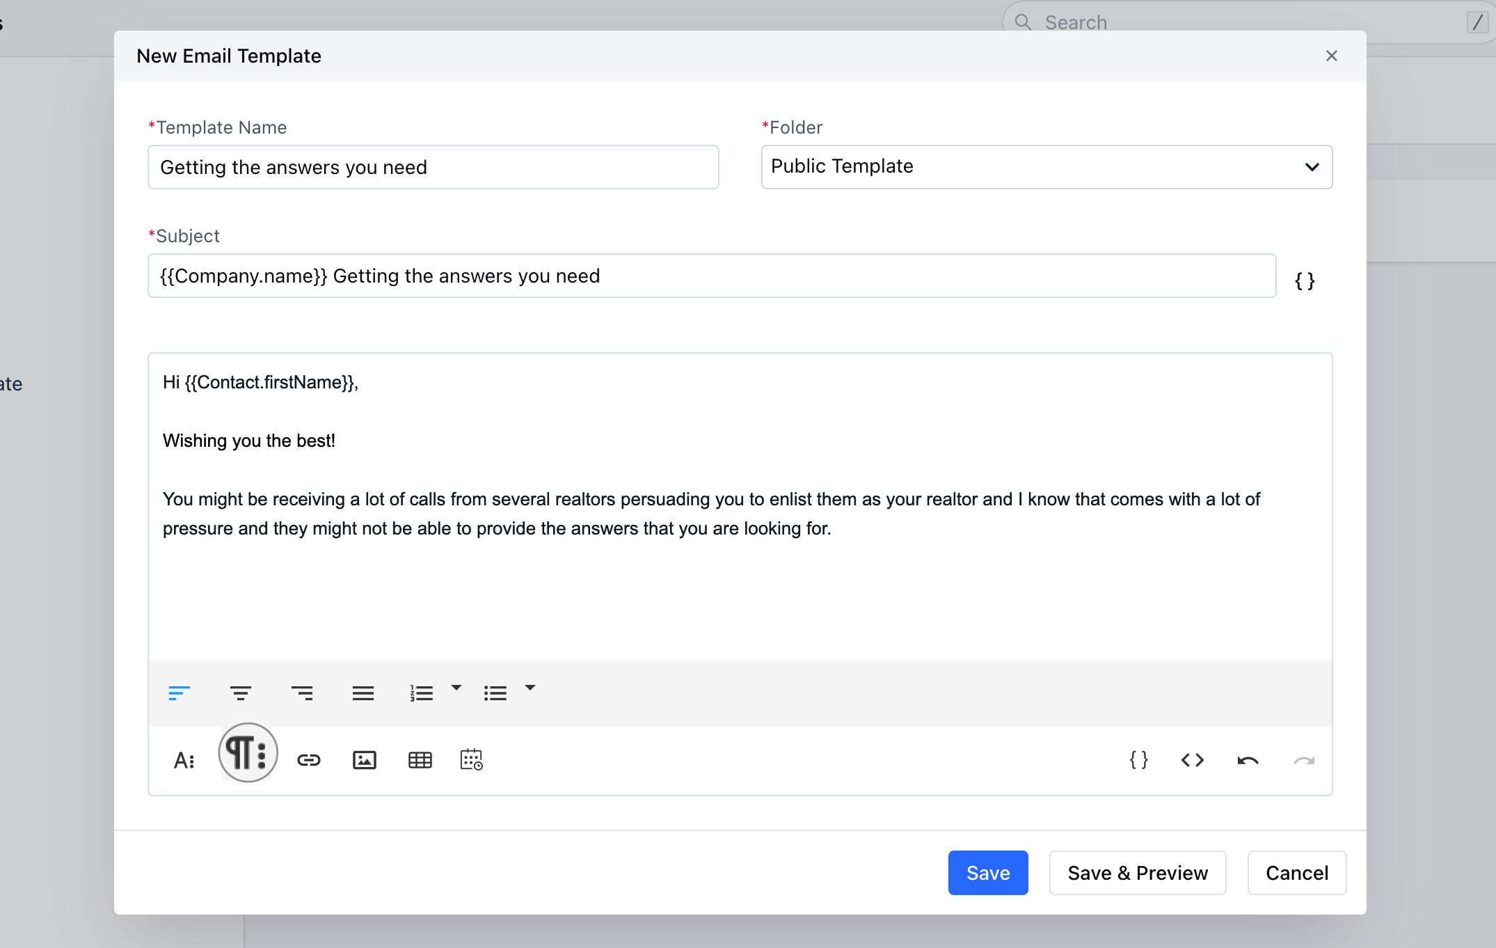Screen dimensions: 1496x948
Task: Open the Folder dropdown
Action: point(1047,167)
